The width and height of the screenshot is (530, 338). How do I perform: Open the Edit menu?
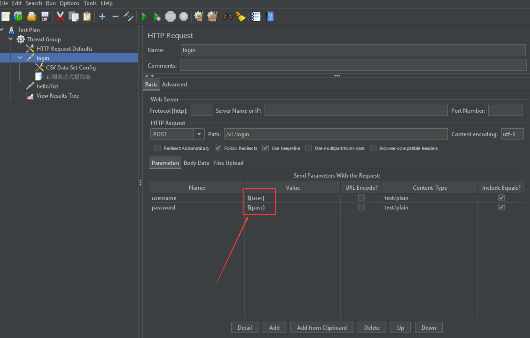point(17,3)
